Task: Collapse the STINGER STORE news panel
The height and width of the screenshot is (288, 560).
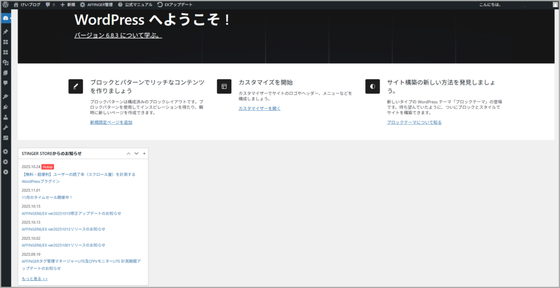Action: coord(144,153)
